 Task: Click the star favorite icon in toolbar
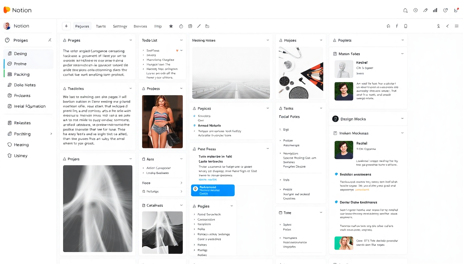171,26
